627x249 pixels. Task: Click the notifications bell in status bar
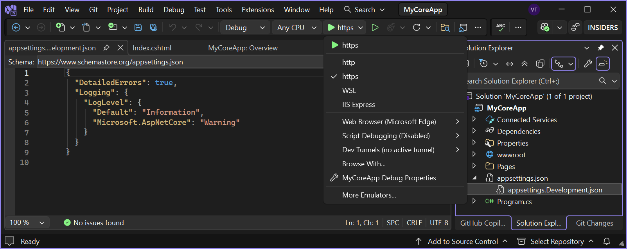(x=606, y=241)
